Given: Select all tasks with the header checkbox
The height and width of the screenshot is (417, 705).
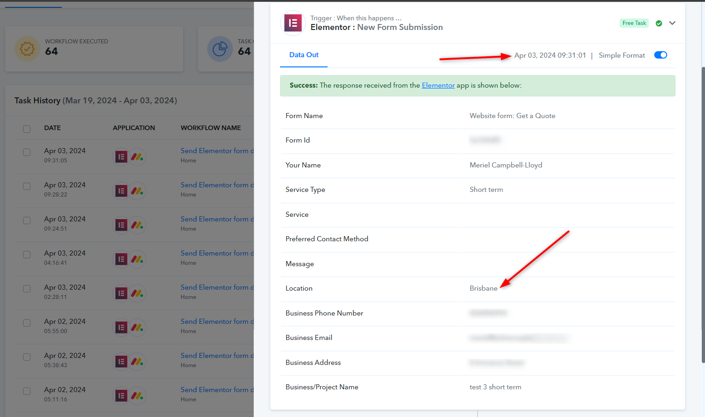Looking at the screenshot, I should coord(27,129).
